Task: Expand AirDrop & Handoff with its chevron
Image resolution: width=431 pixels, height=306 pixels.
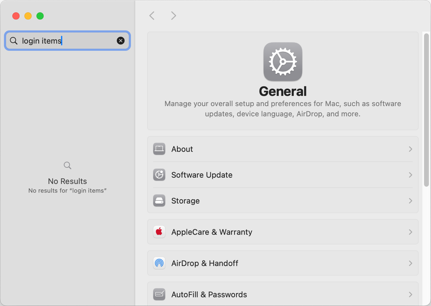Action: click(x=410, y=263)
